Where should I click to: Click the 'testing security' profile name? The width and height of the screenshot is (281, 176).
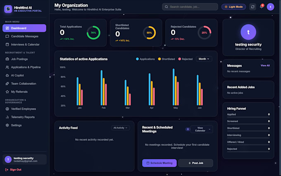click(248, 45)
